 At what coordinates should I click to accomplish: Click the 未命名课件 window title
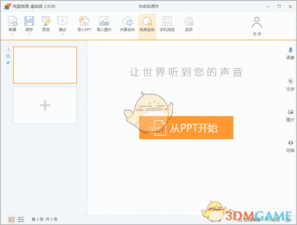coord(148,6)
